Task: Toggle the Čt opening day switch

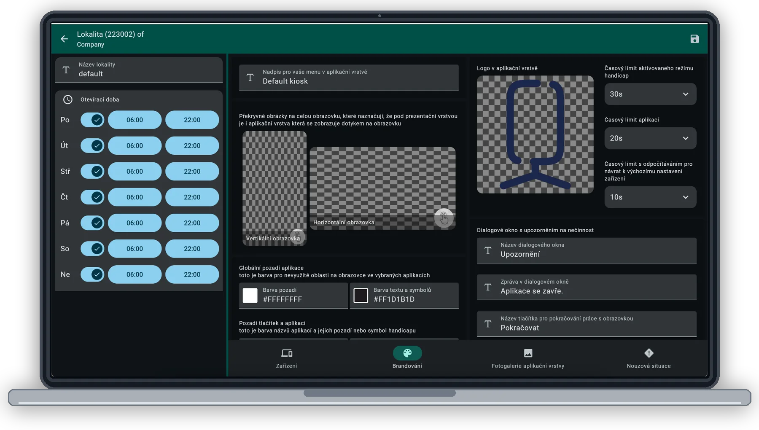Action: pyautogui.click(x=92, y=197)
